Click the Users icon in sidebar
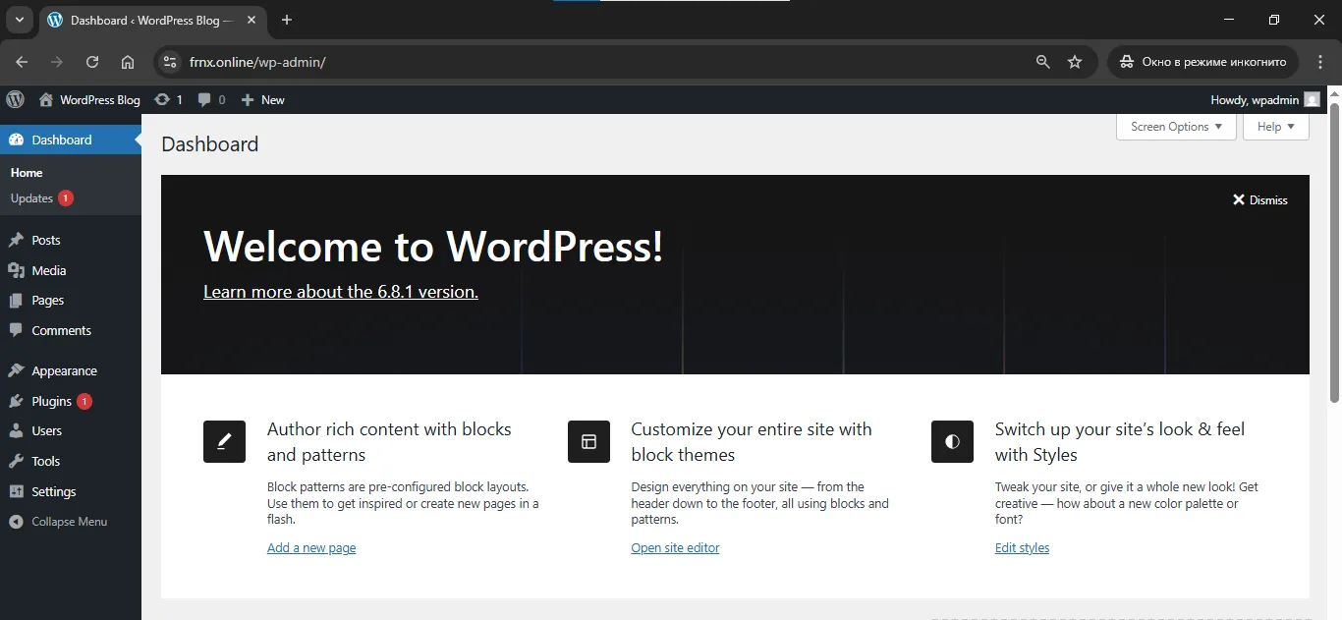1342x620 pixels. 16,430
